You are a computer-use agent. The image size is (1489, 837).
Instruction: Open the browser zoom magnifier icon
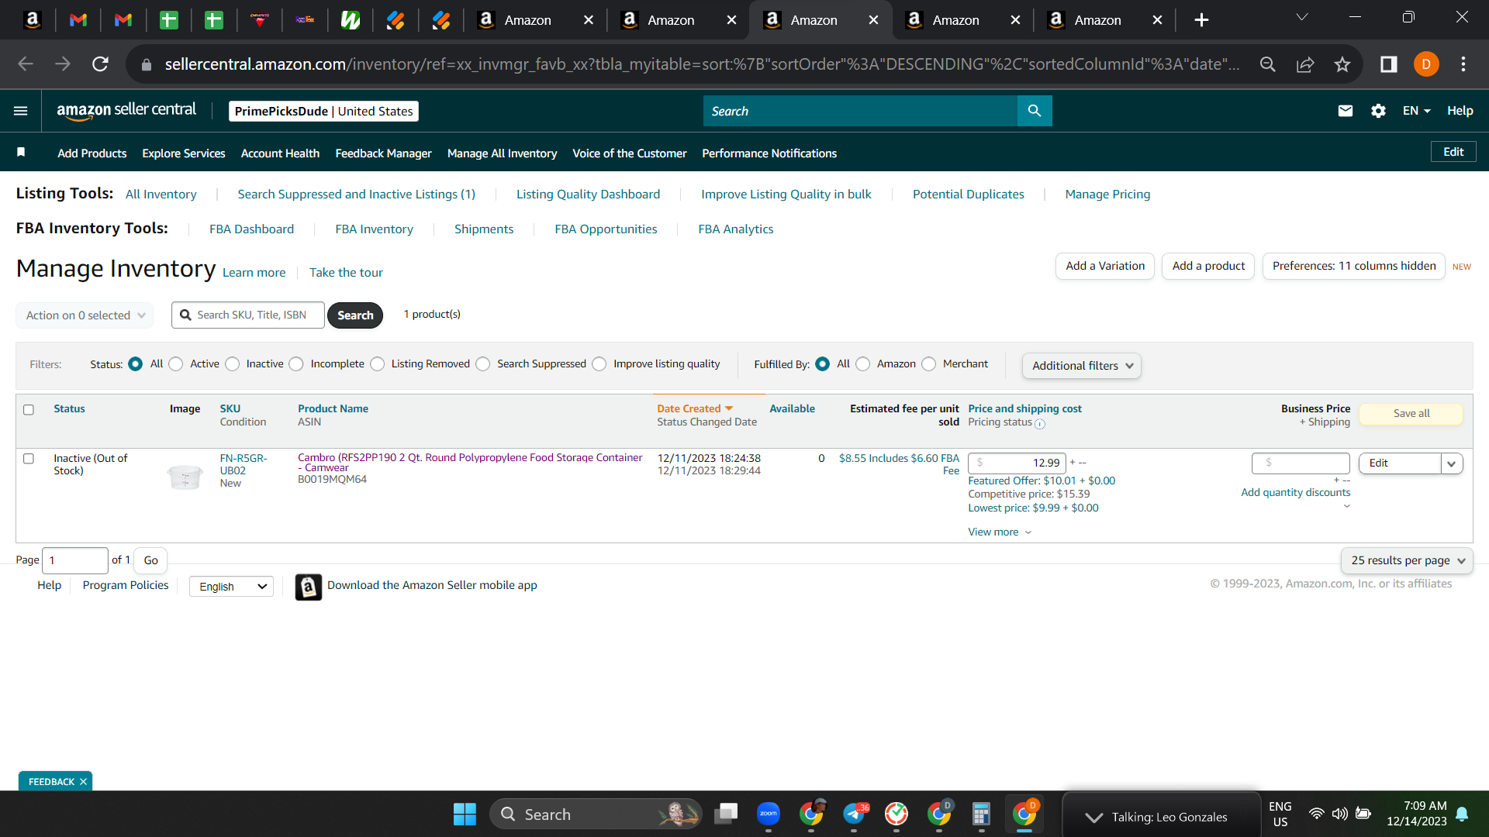click(1268, 64)
